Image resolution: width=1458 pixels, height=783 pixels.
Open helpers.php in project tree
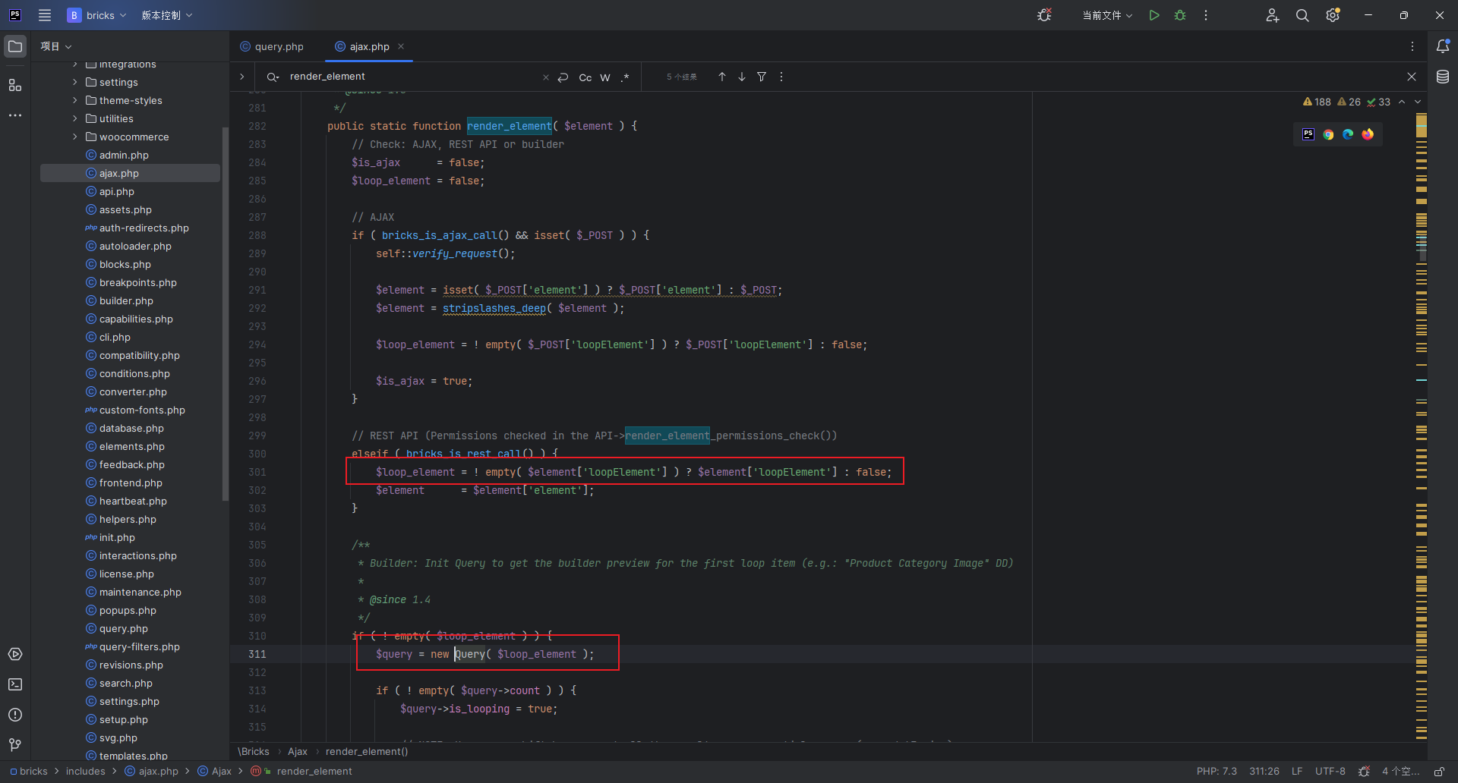pos(128,519)
